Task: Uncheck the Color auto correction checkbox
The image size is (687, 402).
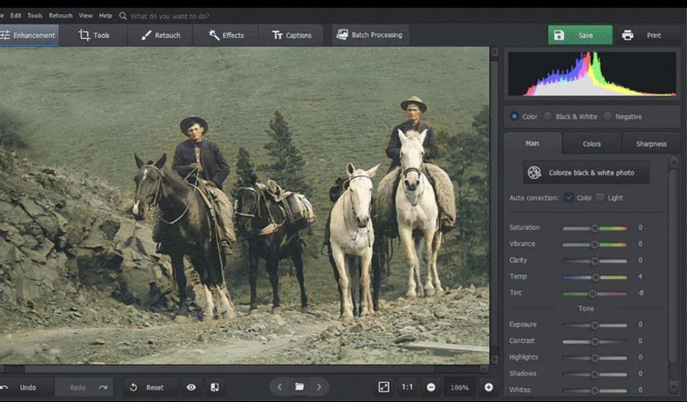Action: tap(569, 198)
